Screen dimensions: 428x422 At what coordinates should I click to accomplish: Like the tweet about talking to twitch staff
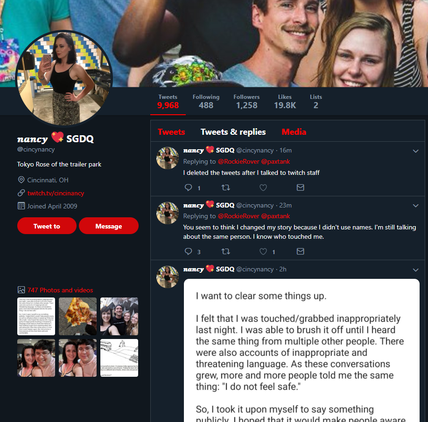(263, 187)
